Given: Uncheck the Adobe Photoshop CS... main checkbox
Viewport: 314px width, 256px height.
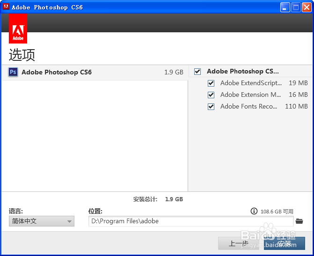Looking at the screenshot, I should pyautogui.click(x=197, y=72).
